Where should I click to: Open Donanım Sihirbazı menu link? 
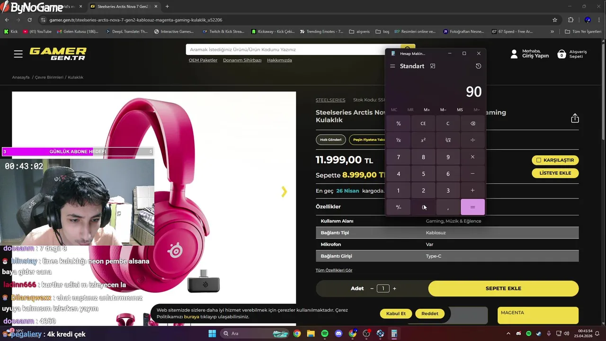pos(242,60)
